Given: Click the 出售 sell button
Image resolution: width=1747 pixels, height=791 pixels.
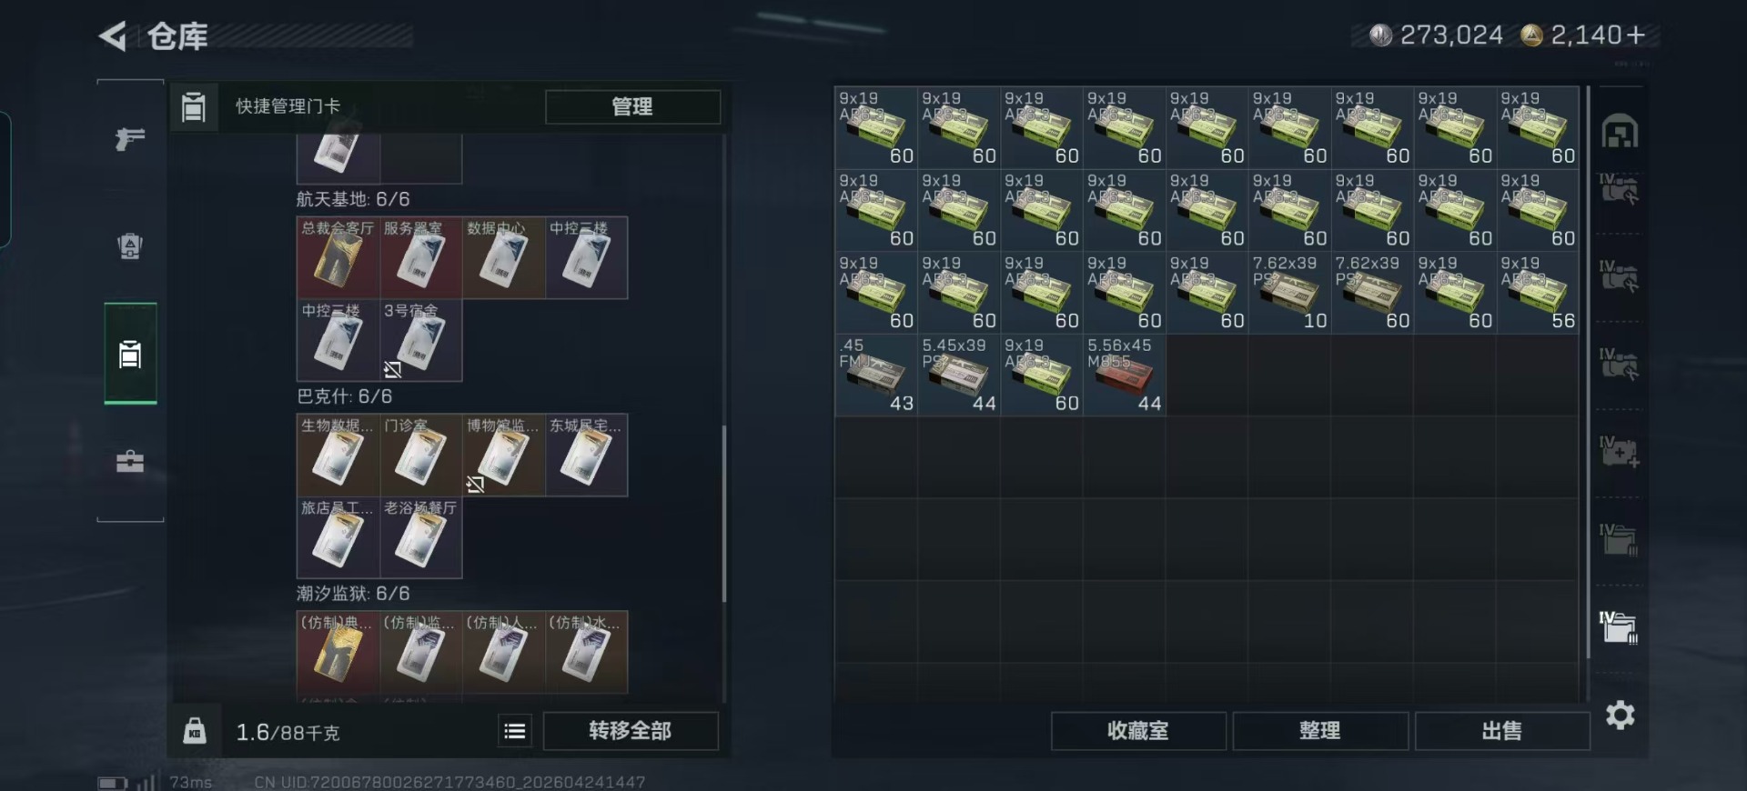Looking at the screenshot, I should tap(1502, 731).
